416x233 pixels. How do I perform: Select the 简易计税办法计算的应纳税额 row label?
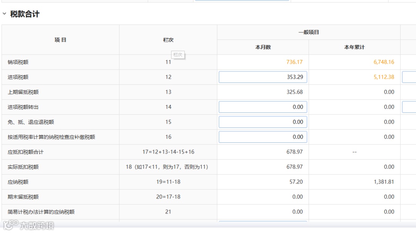41,212
